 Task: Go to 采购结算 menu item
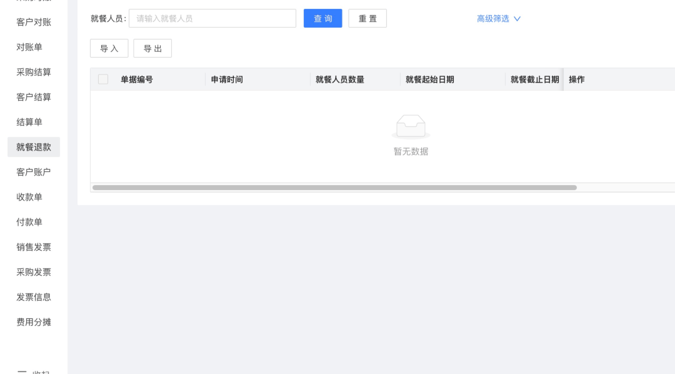point(34,72)
